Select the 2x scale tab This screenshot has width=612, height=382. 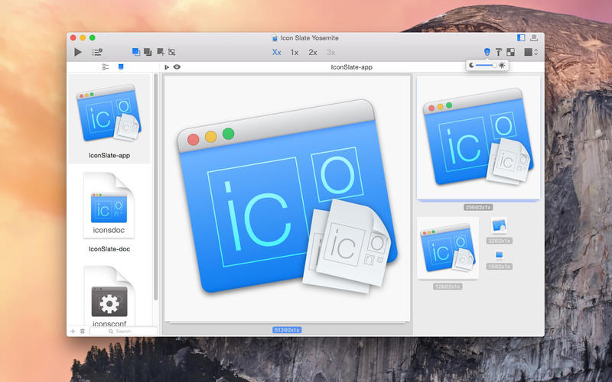[x=313, y=52]
